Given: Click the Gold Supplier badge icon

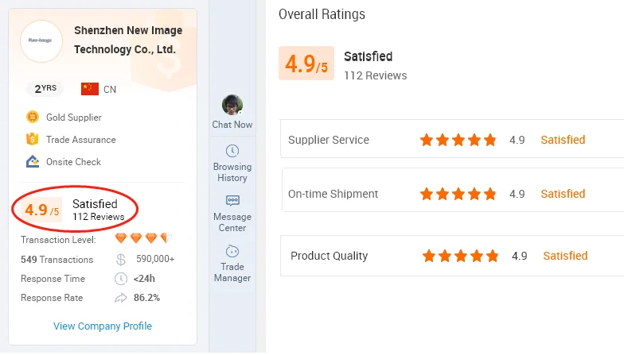Looking at the screenshot, I should (x=33, y=117).
